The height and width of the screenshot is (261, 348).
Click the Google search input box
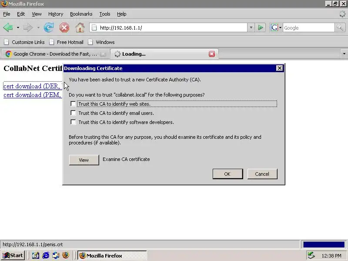[x=308, y=28]
